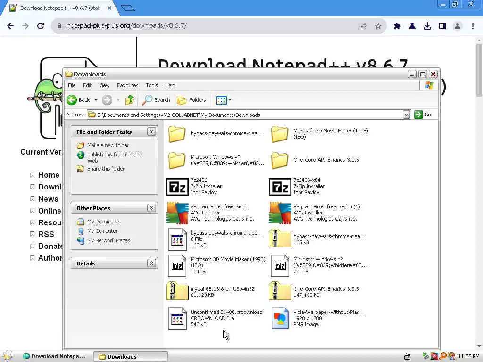The height and width of the screenshot is (362, 483).
Task: Open the Favorites menu
Action: point(127,85)
